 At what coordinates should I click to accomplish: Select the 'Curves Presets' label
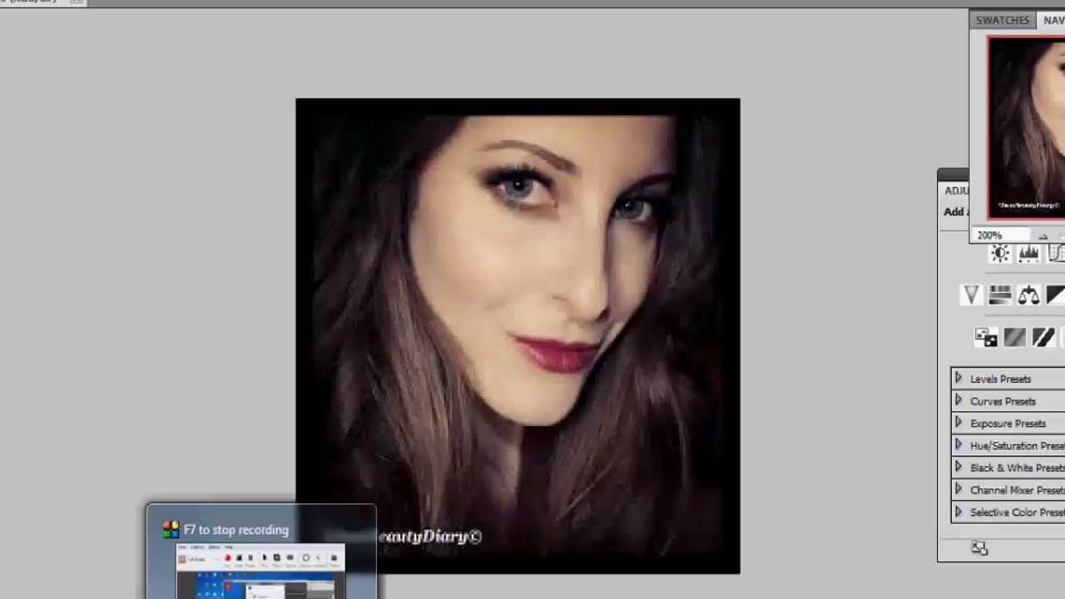click(x=1003, y=402)
